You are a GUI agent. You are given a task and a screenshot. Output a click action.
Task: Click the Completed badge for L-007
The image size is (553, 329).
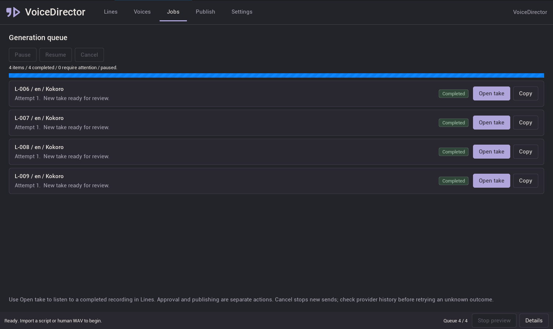453,123
